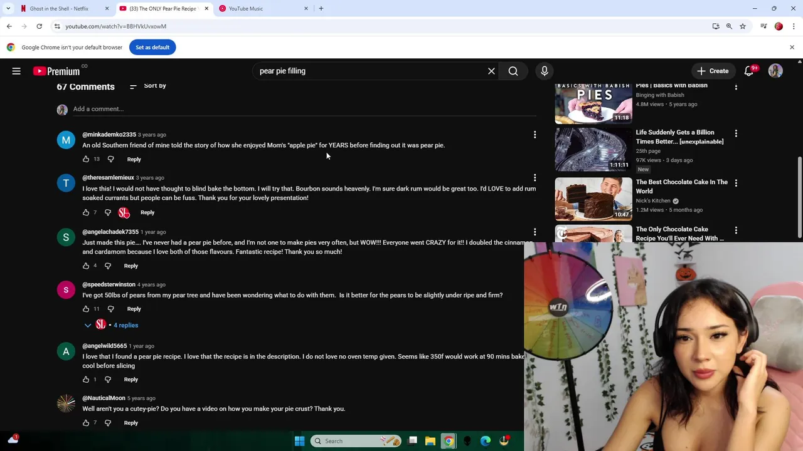
Task: Open the Sort by comments dropdown
Action: click(x=147, y=86)
